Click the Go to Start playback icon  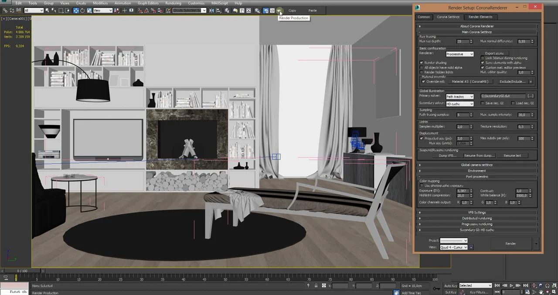pyautogui.click(x=497, y=285)
